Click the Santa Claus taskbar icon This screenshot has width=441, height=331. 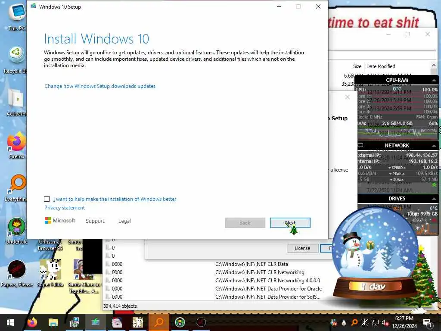116,322
